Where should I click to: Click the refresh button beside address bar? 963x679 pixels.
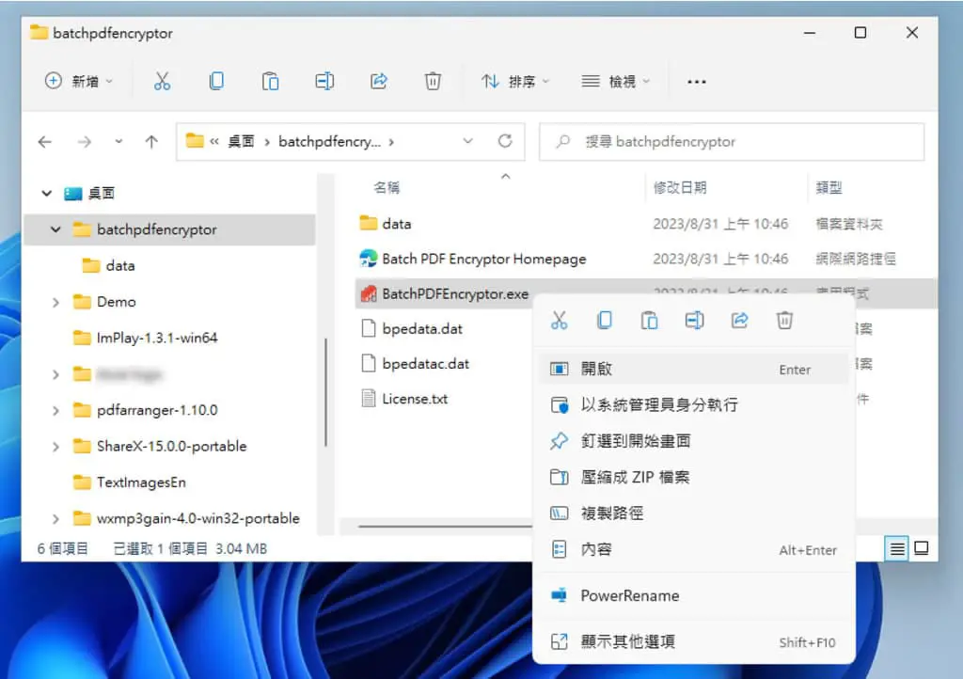click(x=505, y=142)
